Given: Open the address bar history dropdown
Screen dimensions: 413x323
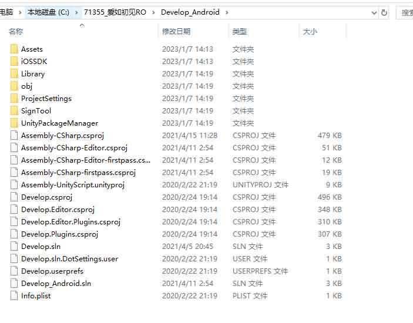Looking at the screenshot, I should point(374,12).
